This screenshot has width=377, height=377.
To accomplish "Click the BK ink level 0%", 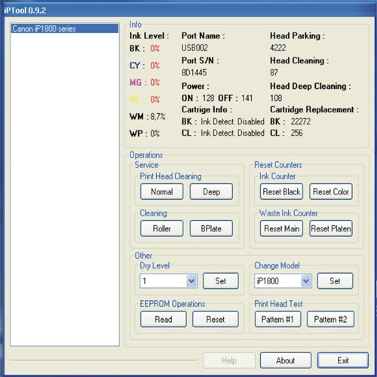I will pos(155,48).
